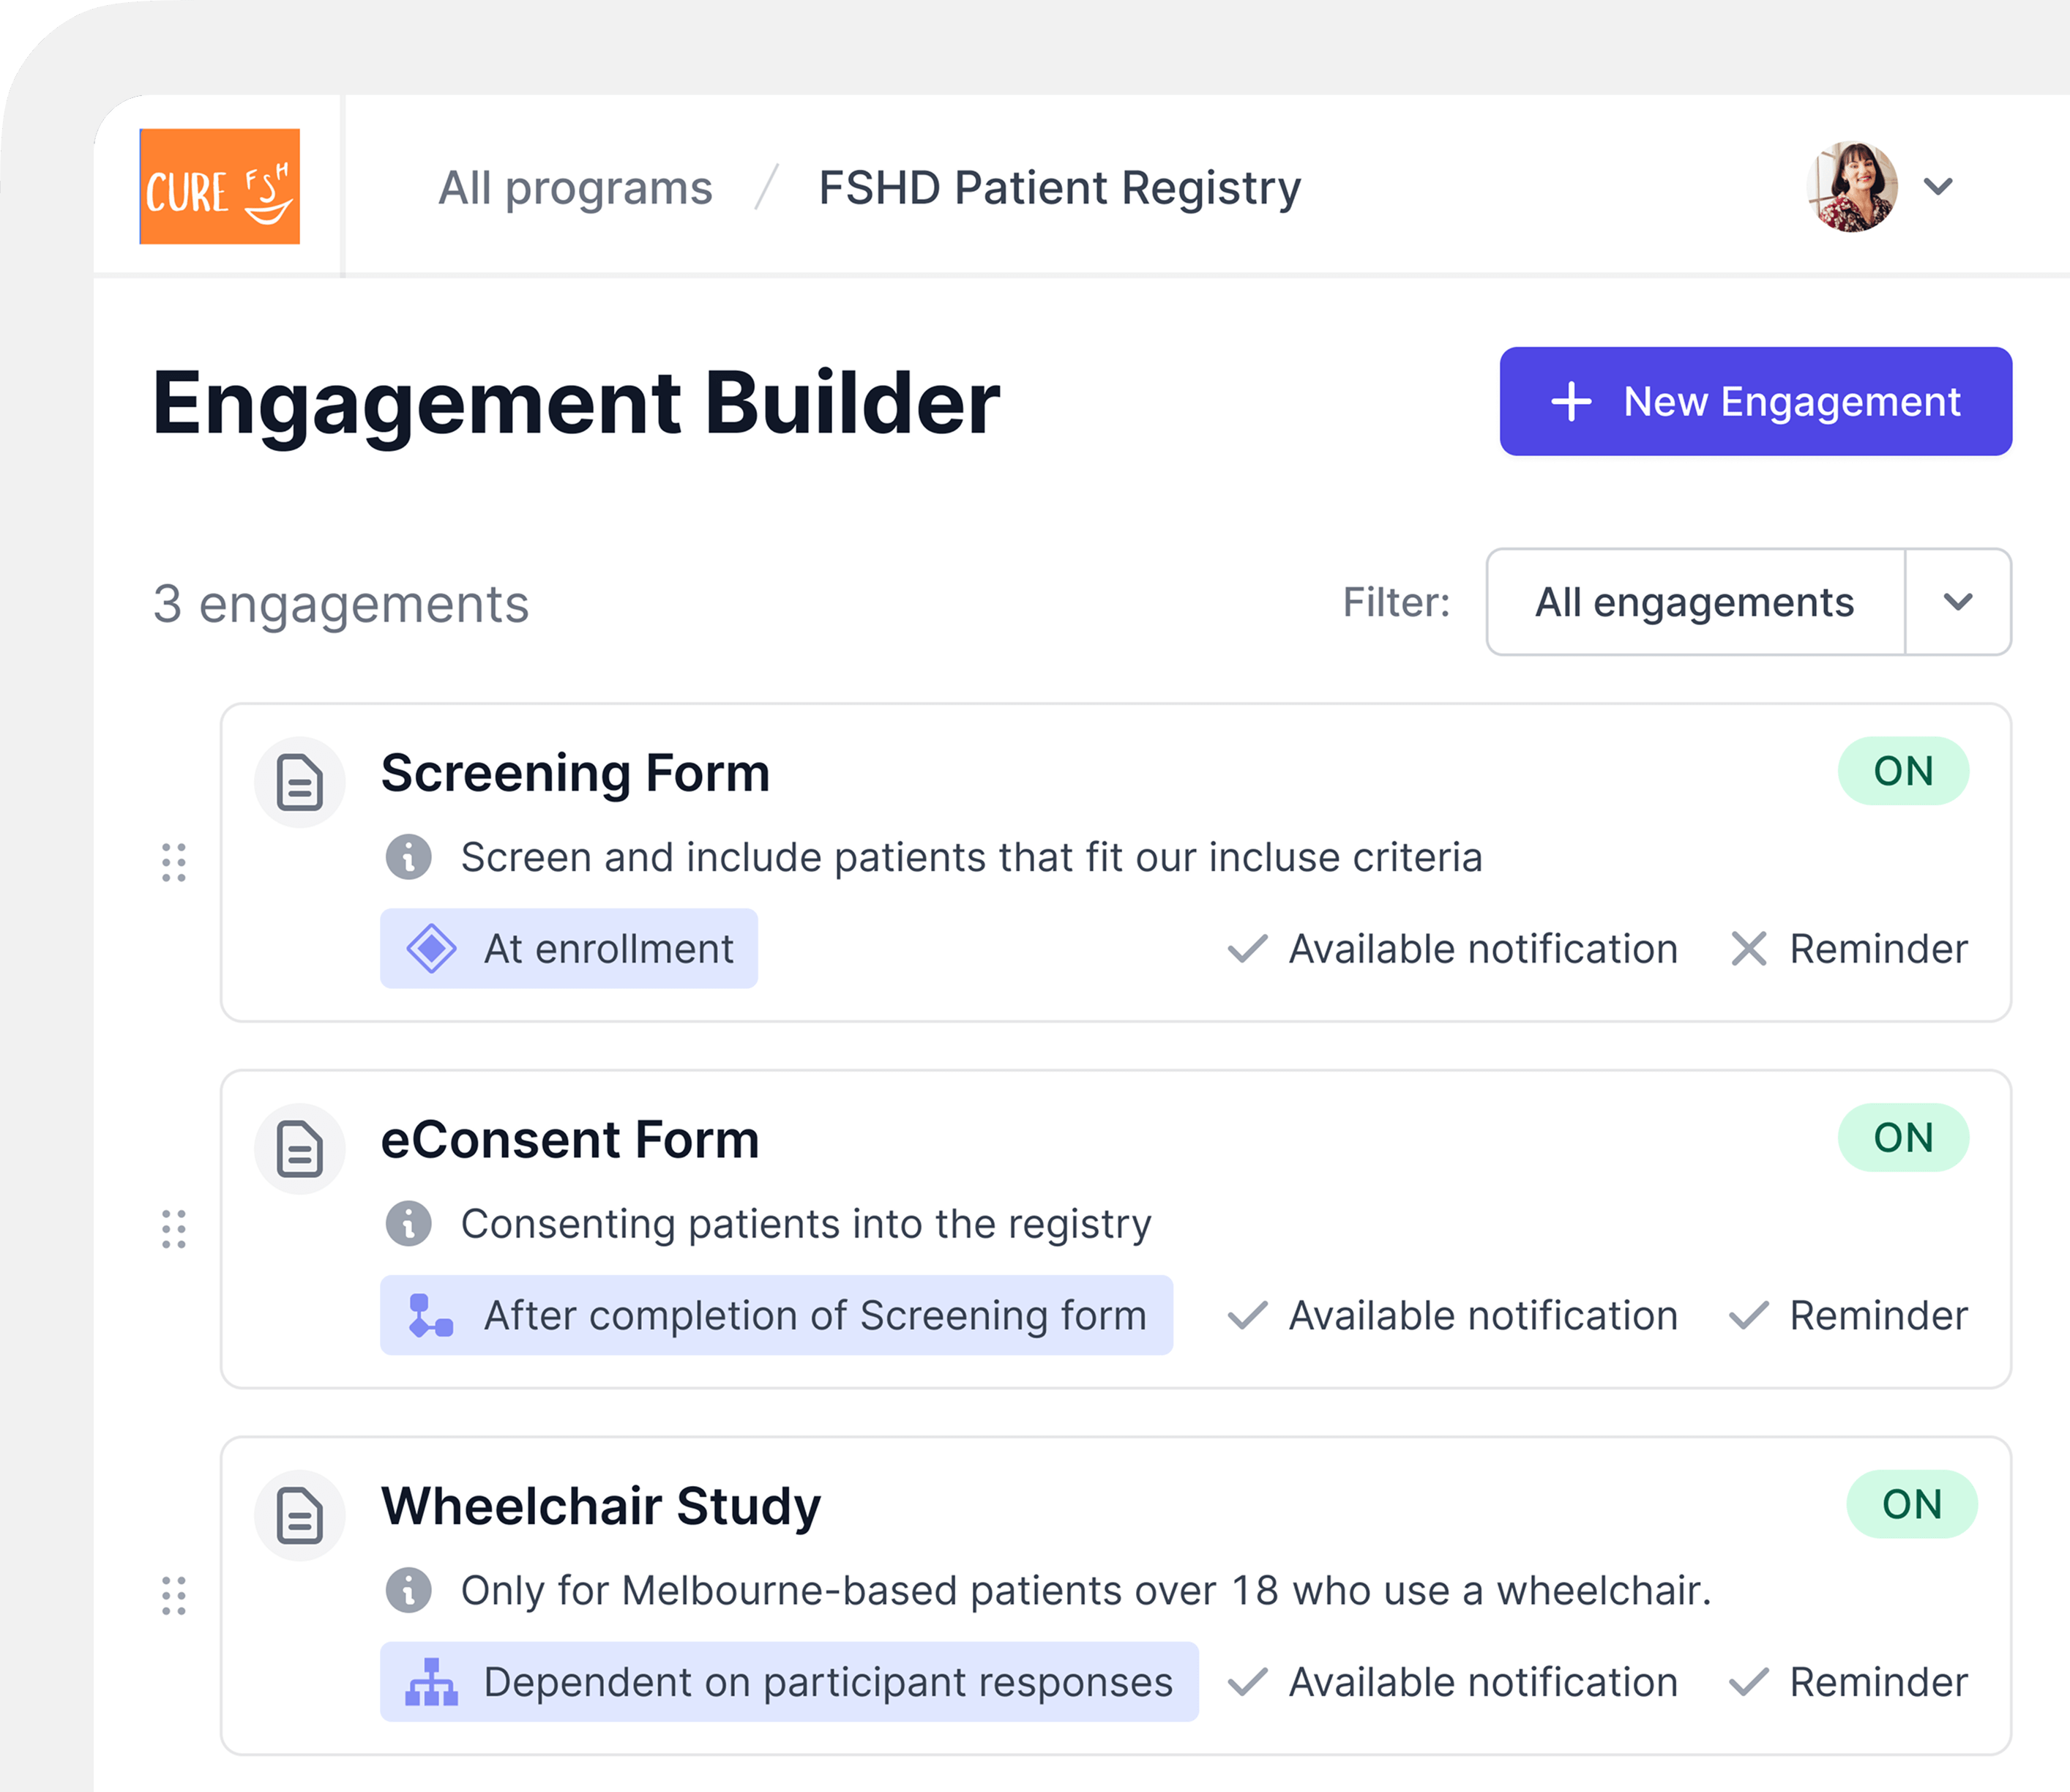Screen dimensions: 2070x1792
Task: Expand the At enrollment schedule selector
Action: tap(569, 949)
